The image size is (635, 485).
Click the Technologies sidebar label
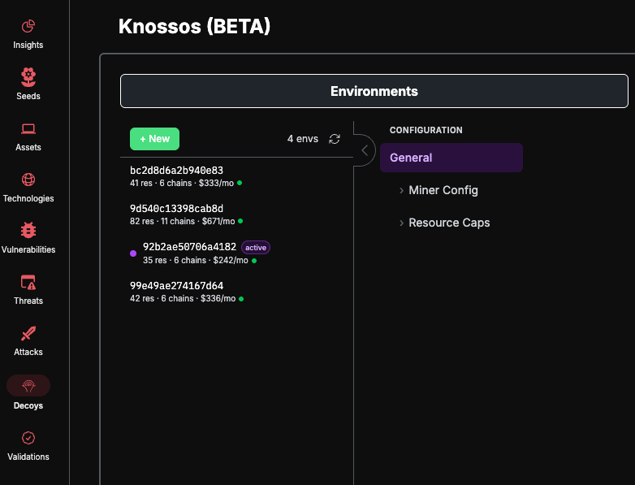[28, 198]
